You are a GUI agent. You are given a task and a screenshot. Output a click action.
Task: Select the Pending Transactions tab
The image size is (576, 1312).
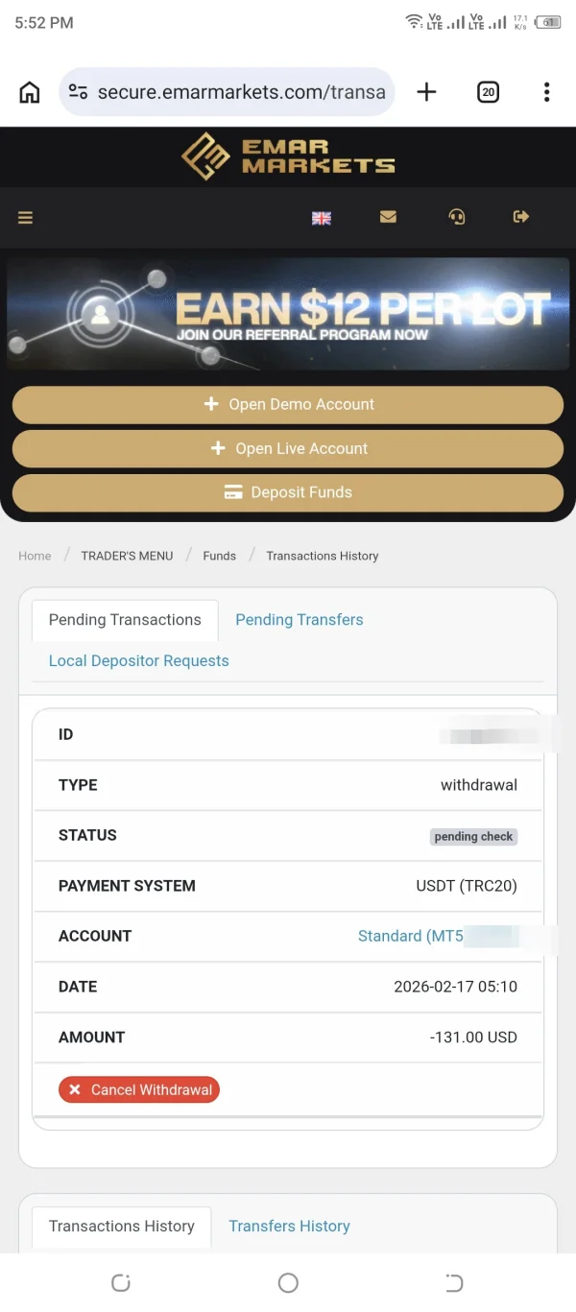[x=125, y=620]
